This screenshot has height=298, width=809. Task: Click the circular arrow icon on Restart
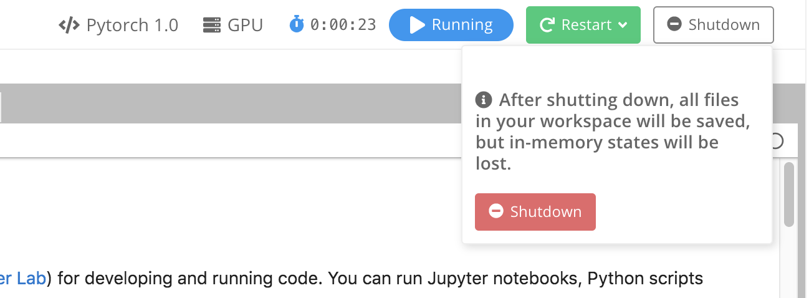[547, 25]
